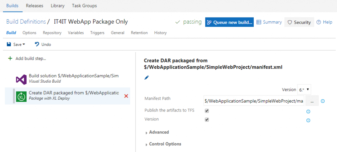The width and height of the screenshot is (337, 152).
Task: Go to Build Definitions breadcrumb link
Action: [26, 22]
